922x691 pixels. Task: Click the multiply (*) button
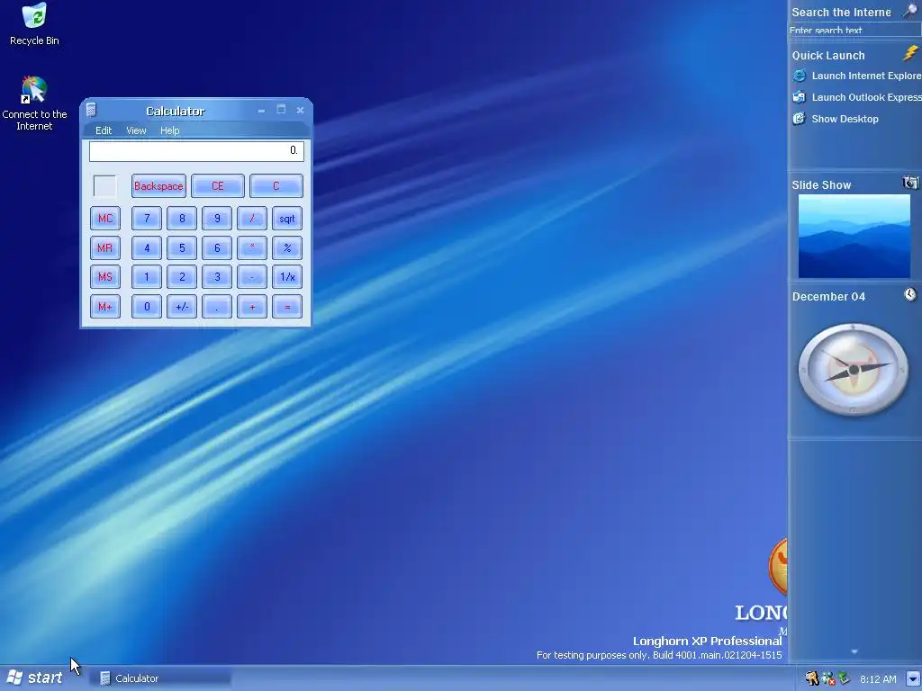(252, 247)
